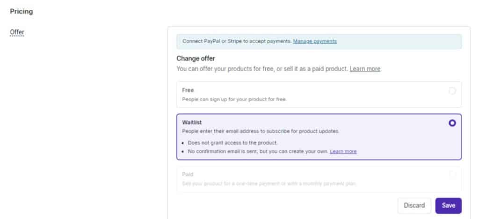Click the Paid one-time payment description
479x219 pixels.
[x=269, y=183]
